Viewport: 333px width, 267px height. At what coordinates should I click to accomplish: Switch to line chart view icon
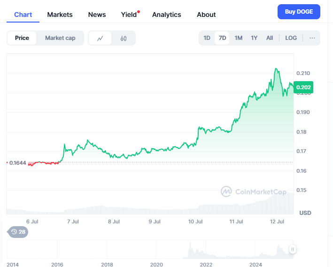click(x=100, y=38)
